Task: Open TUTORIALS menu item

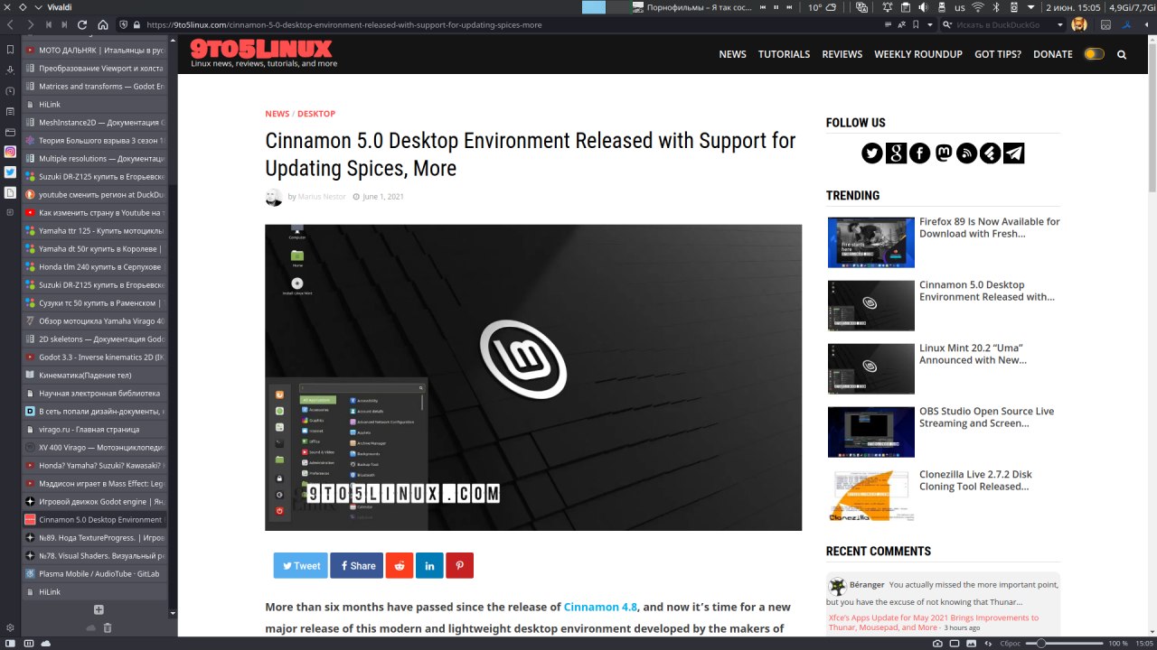Action: pos(784,54)
